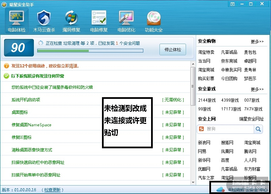Open the 腾讯网 link
The width and height of the screenshot is (271, 194).
[250, 151]
